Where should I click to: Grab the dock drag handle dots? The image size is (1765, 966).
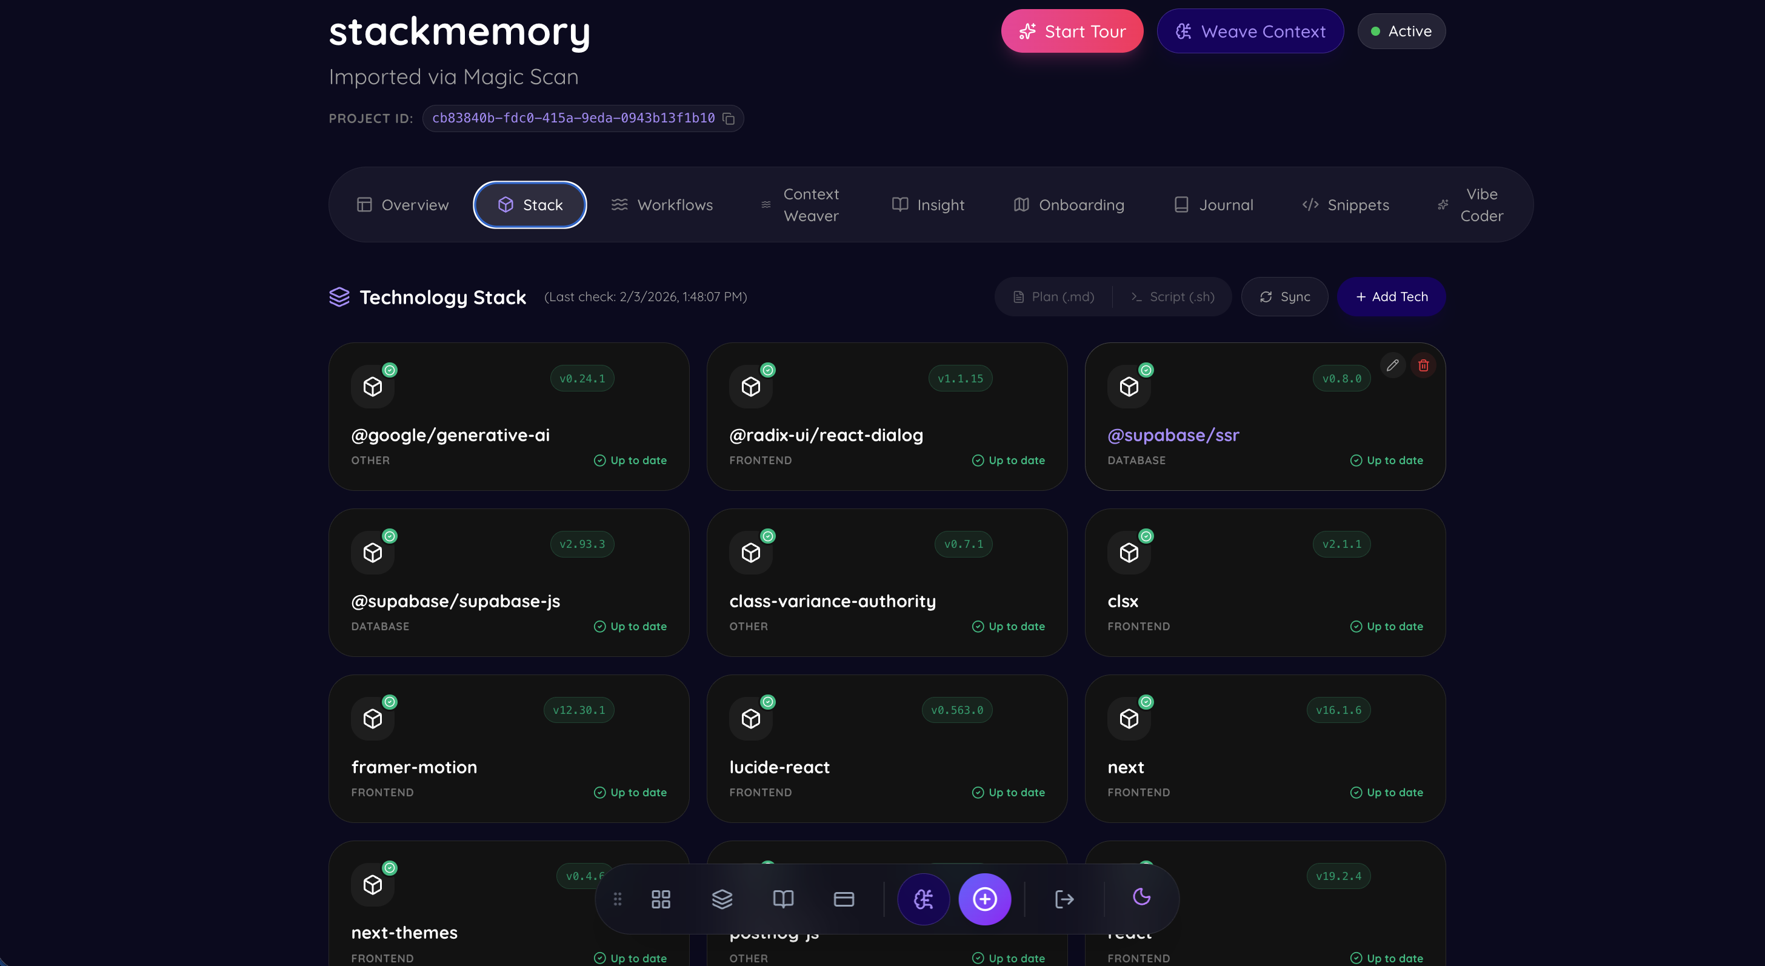coord(618,899)
